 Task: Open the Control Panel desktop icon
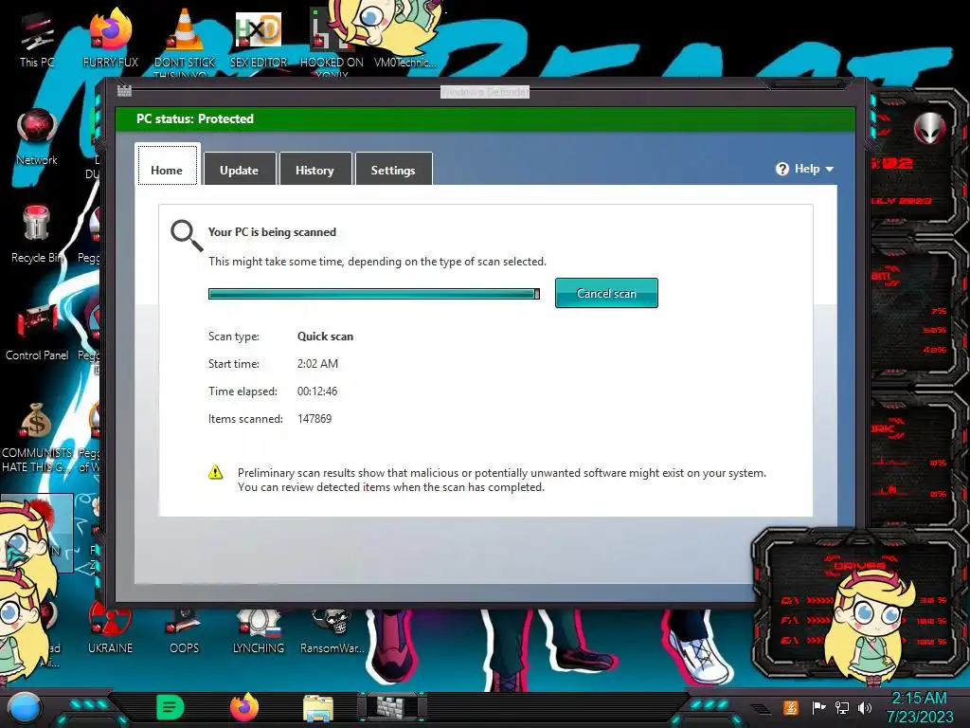(x=37, y=333)
